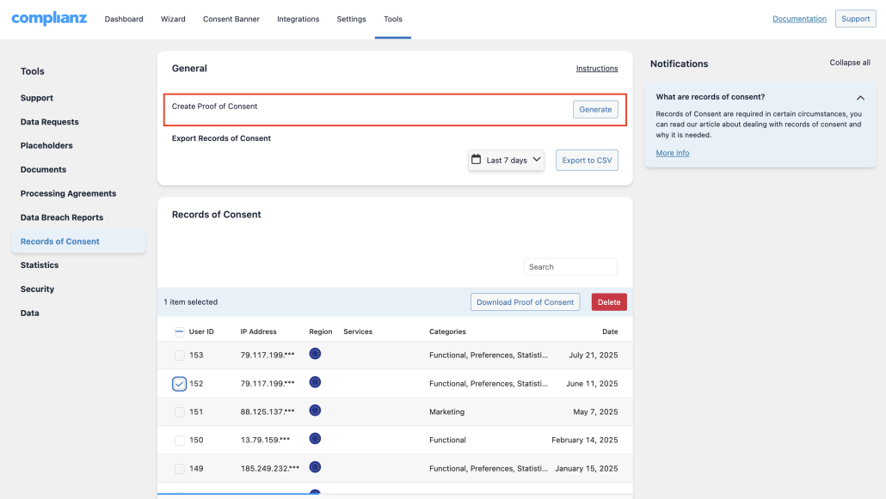Click the Functional category of user 150

[x=447, y=441]
